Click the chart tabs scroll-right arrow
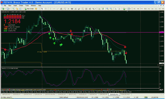165x99 pixels. click(163, 94)
